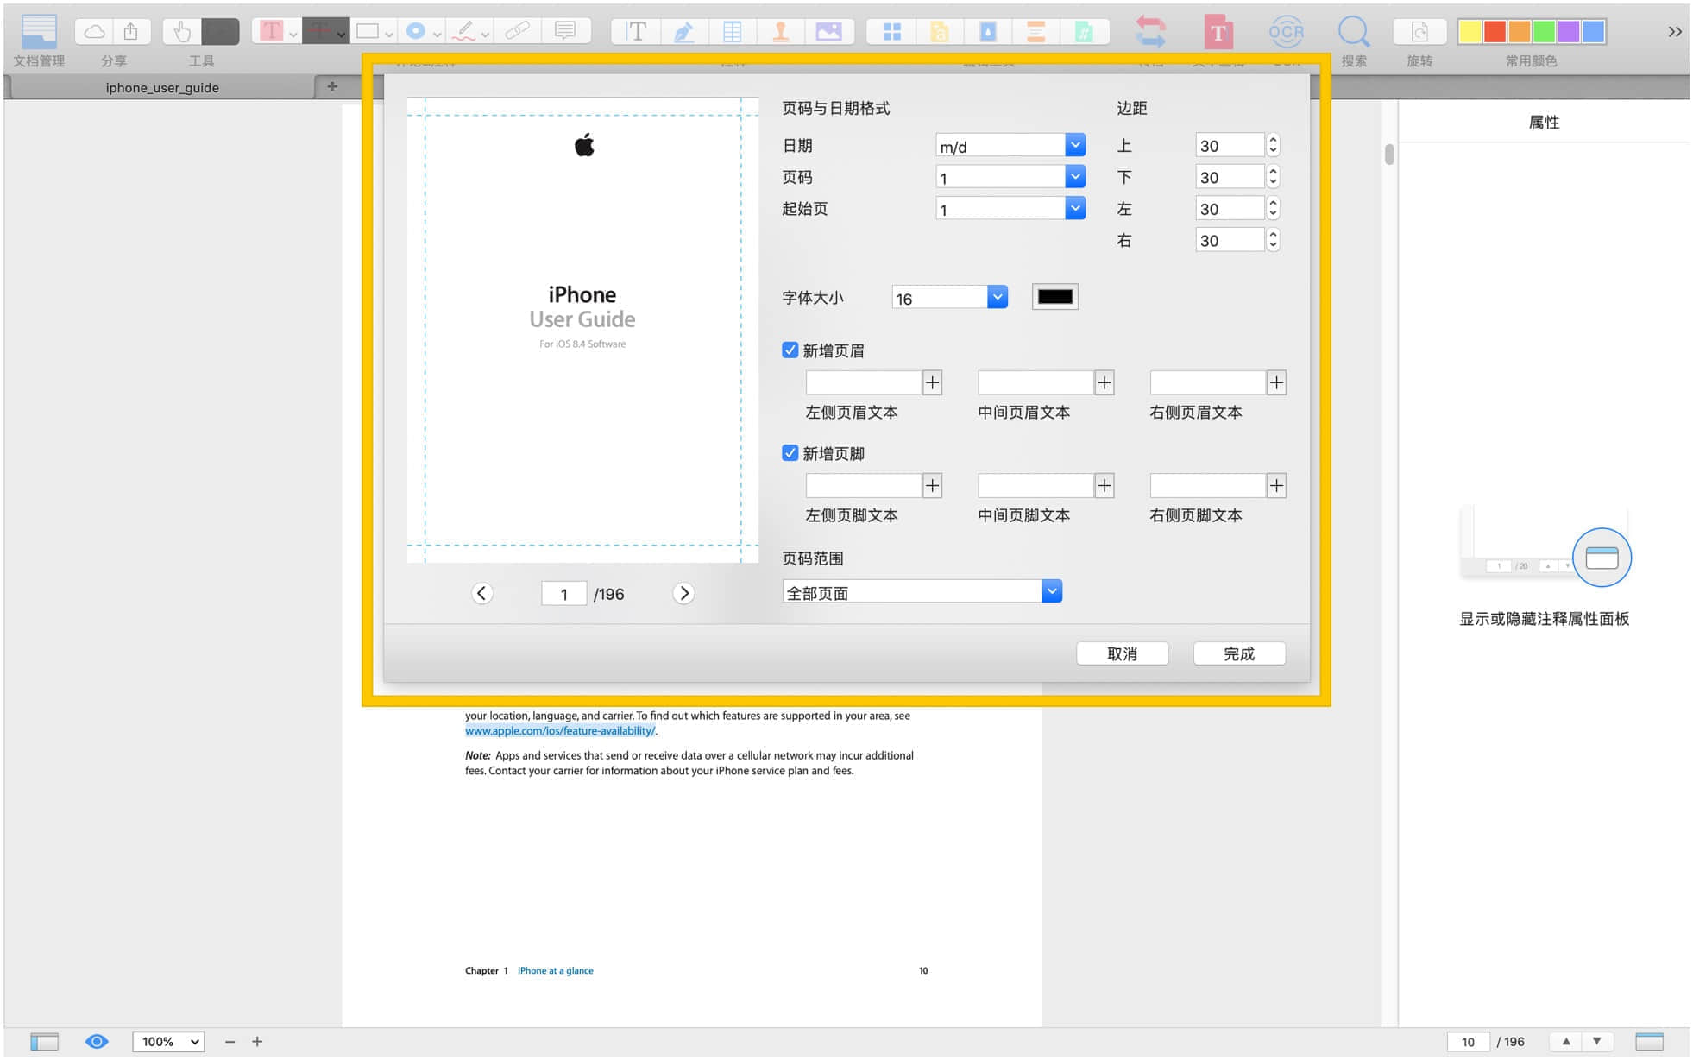Pick the red common color swatch
Screen dimensions: 1693x1060
[1495, 31]
